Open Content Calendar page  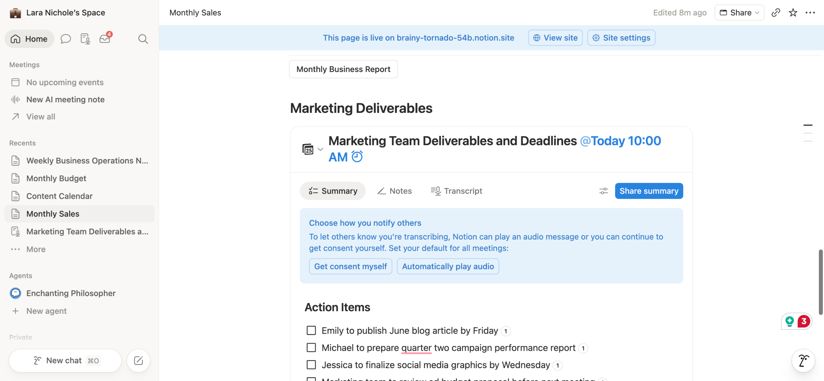click(x=79, y=196)
